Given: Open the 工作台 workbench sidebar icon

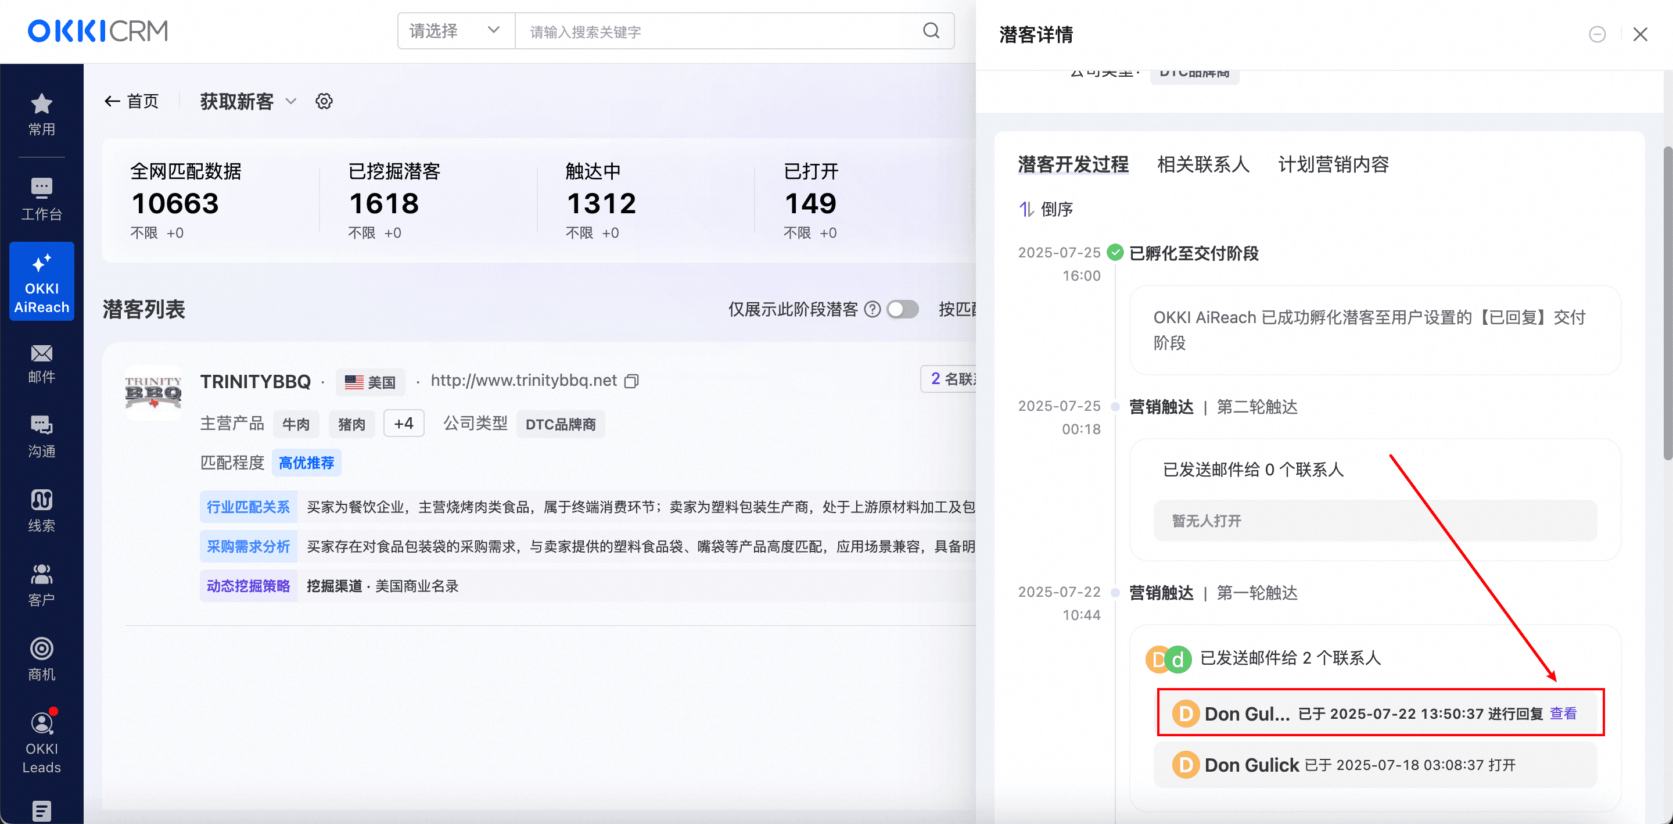Looking at the screenshot, I should [x=42, y=188].
